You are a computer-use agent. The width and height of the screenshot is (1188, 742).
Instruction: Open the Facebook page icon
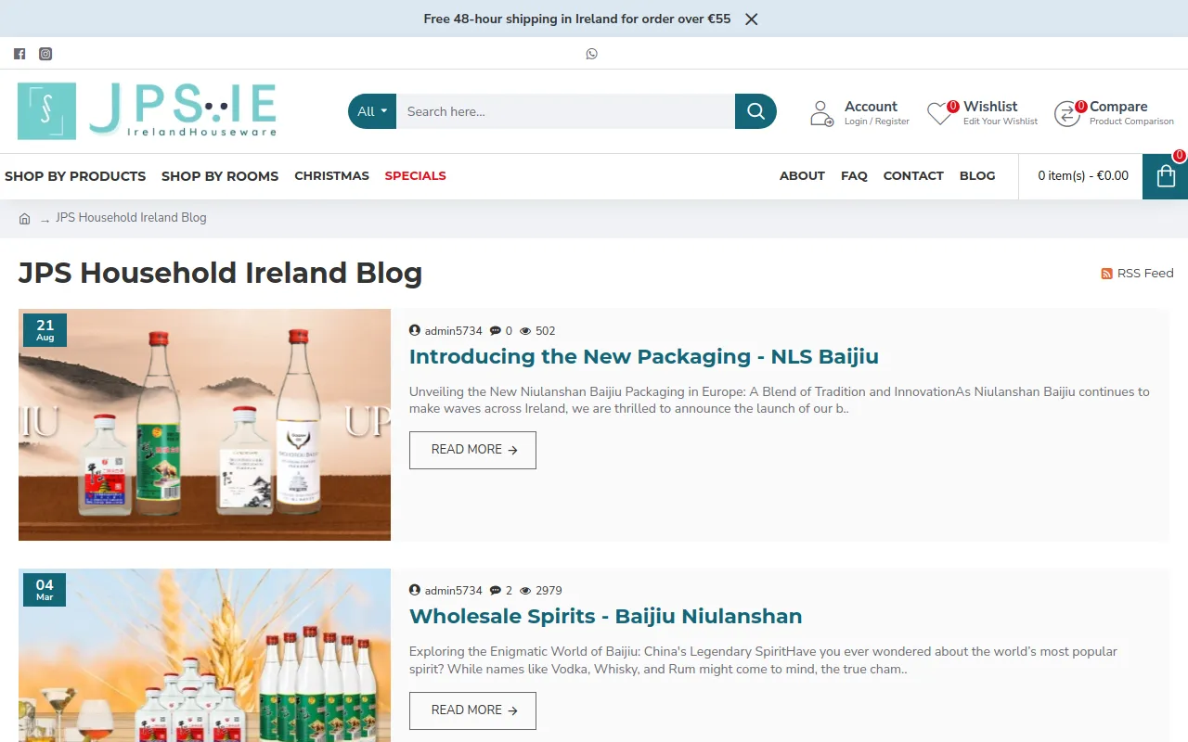click(19, 54)
